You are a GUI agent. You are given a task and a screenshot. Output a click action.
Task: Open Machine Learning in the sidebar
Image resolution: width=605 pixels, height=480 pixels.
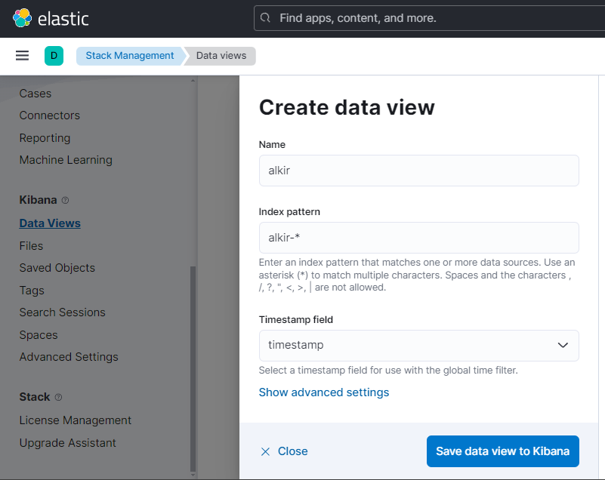[66, 160]
